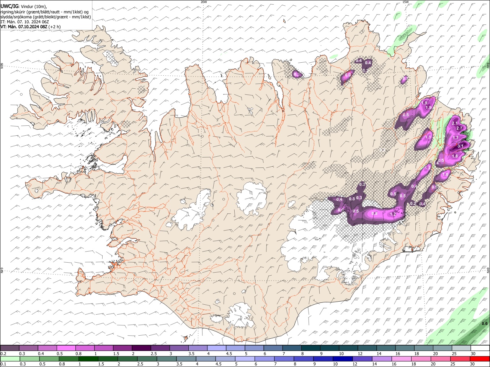Click the '1.7' precipitation value on the map

click(x=456, y=138)
